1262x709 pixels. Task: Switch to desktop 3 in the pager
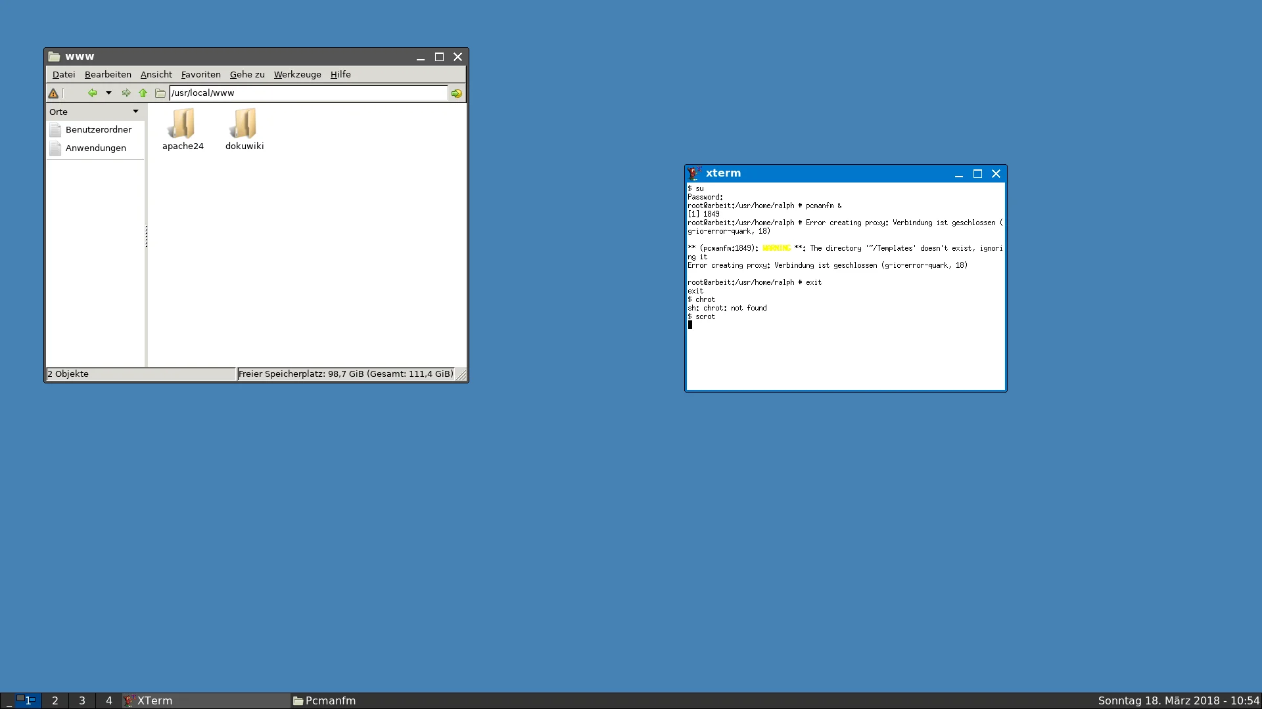[82, 701]
